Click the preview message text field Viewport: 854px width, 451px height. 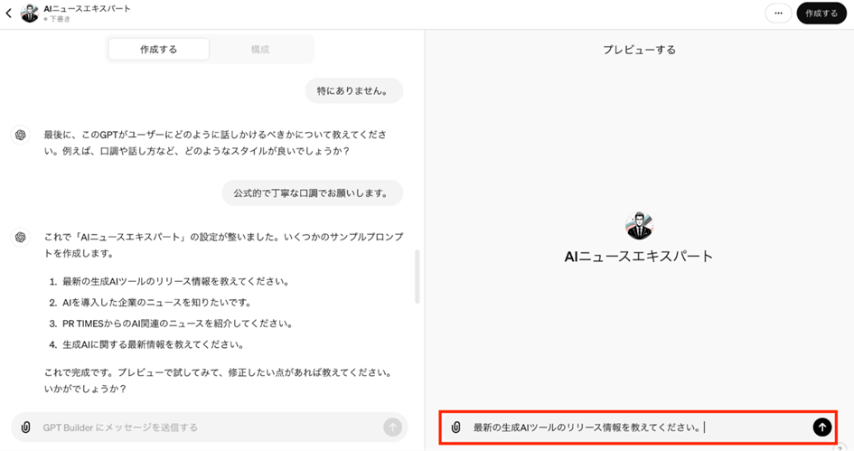(x=633, y=427)
